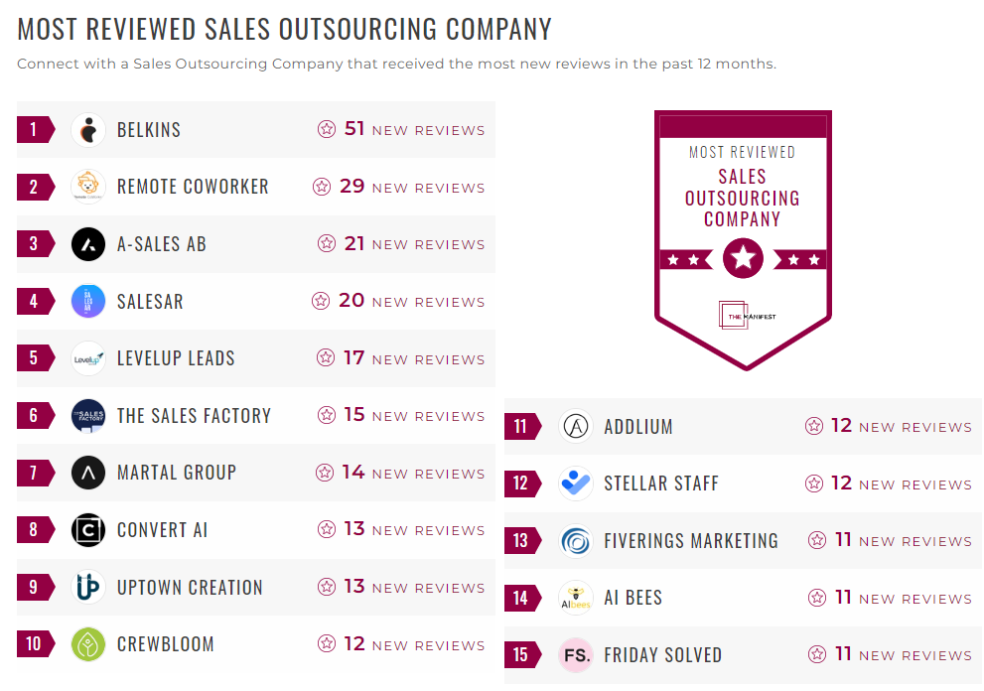This screenshot has width=984, height=691.
Task: Click the Belkins company logo
Action: tap(88, 129)
